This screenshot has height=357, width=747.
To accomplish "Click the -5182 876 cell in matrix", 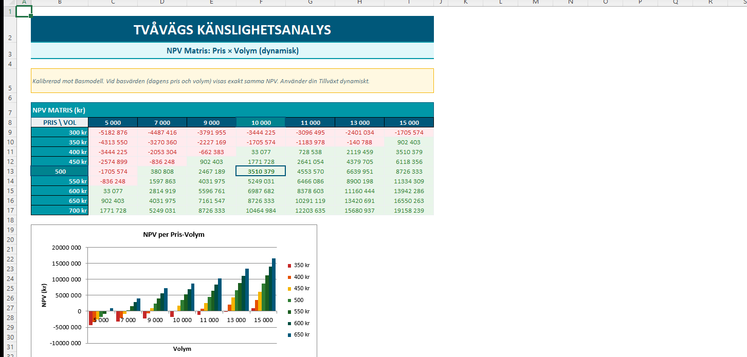I will click(113, 133).
